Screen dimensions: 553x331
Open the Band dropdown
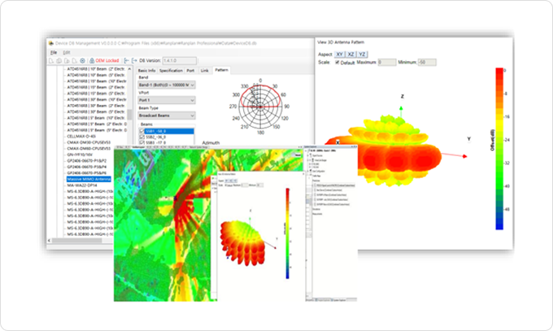pyautogui.click(x=165, y=85)
